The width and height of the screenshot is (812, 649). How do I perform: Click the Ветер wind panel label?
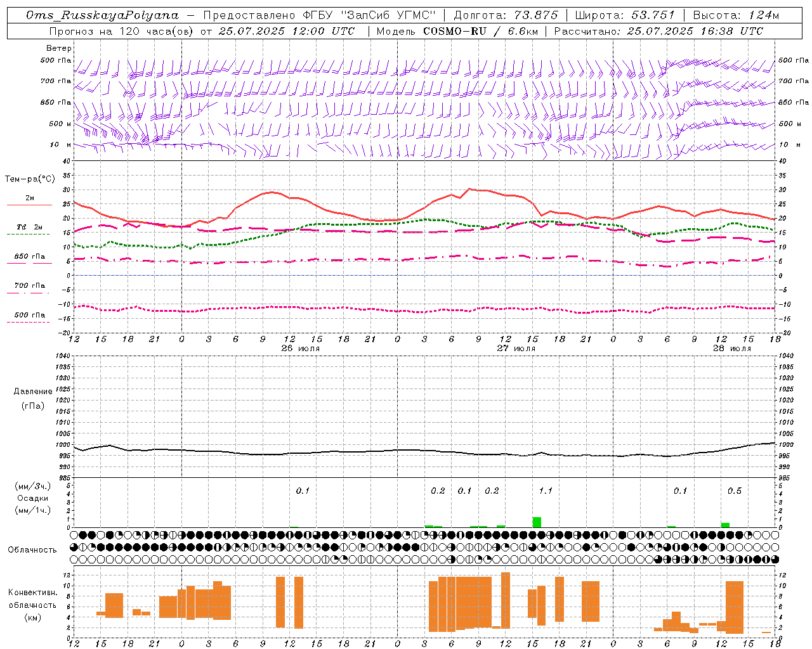click(59, 48)
